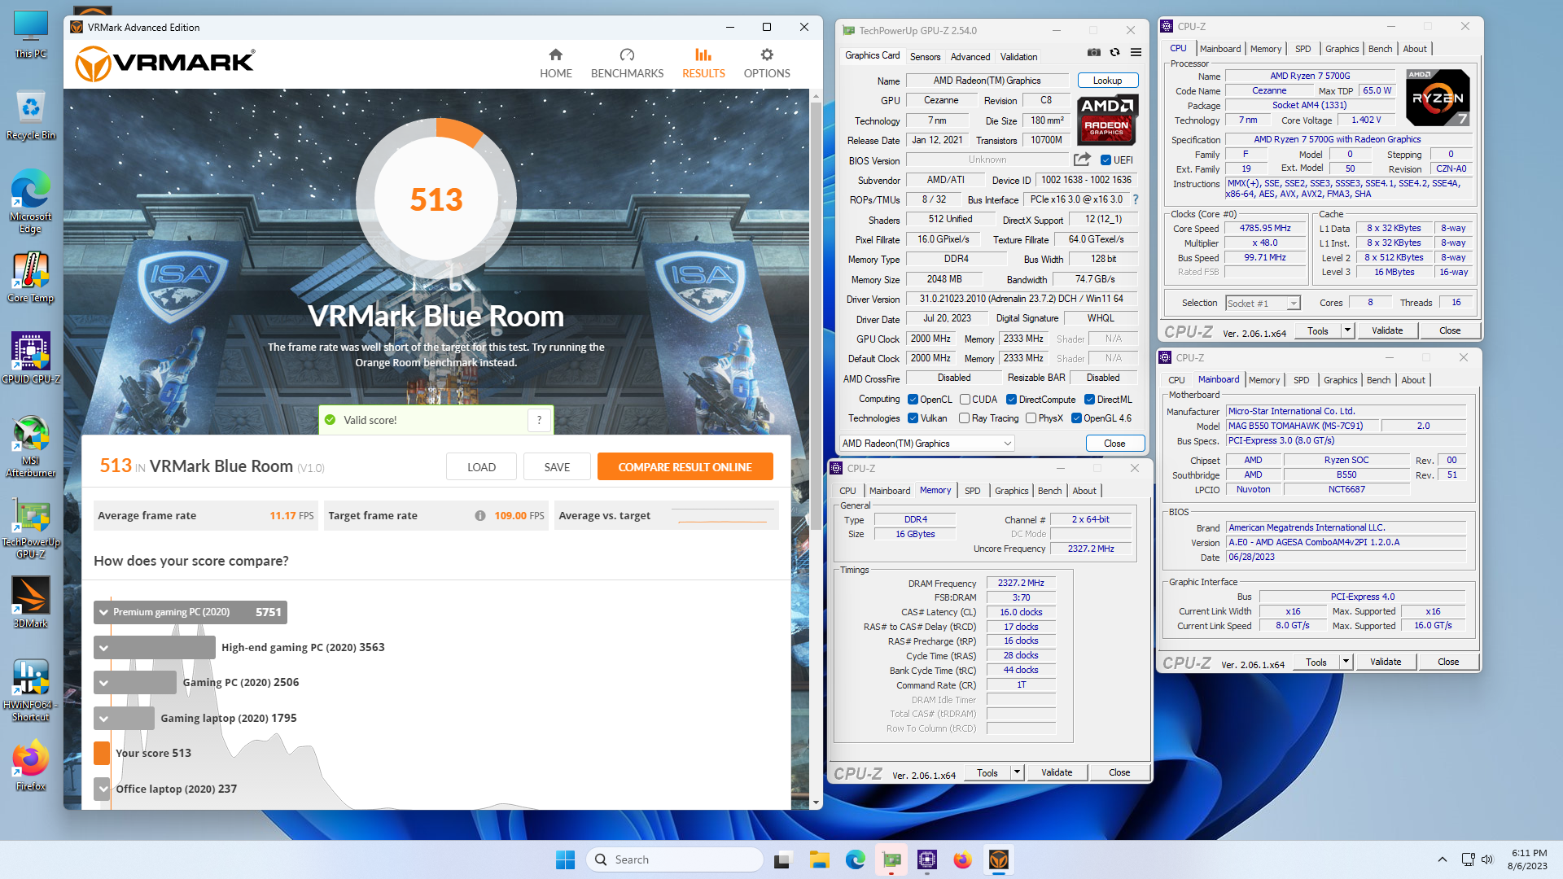Toggle the Vulkan checkbox
This screenshot has height=879, width=1563.
pos(913,418)
